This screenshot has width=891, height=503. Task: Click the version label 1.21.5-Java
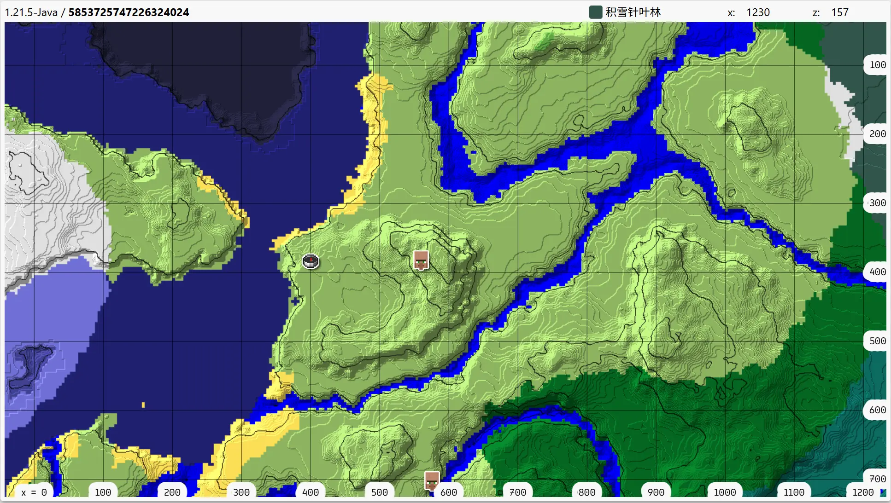tap(31, 12)
